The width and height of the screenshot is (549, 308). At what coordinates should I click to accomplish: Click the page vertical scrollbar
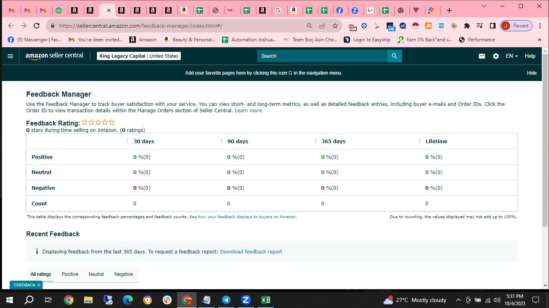tap(545, 140)
